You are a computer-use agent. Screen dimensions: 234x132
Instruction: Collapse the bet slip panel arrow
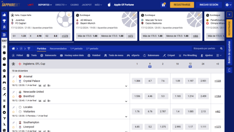tap(229, 15)
